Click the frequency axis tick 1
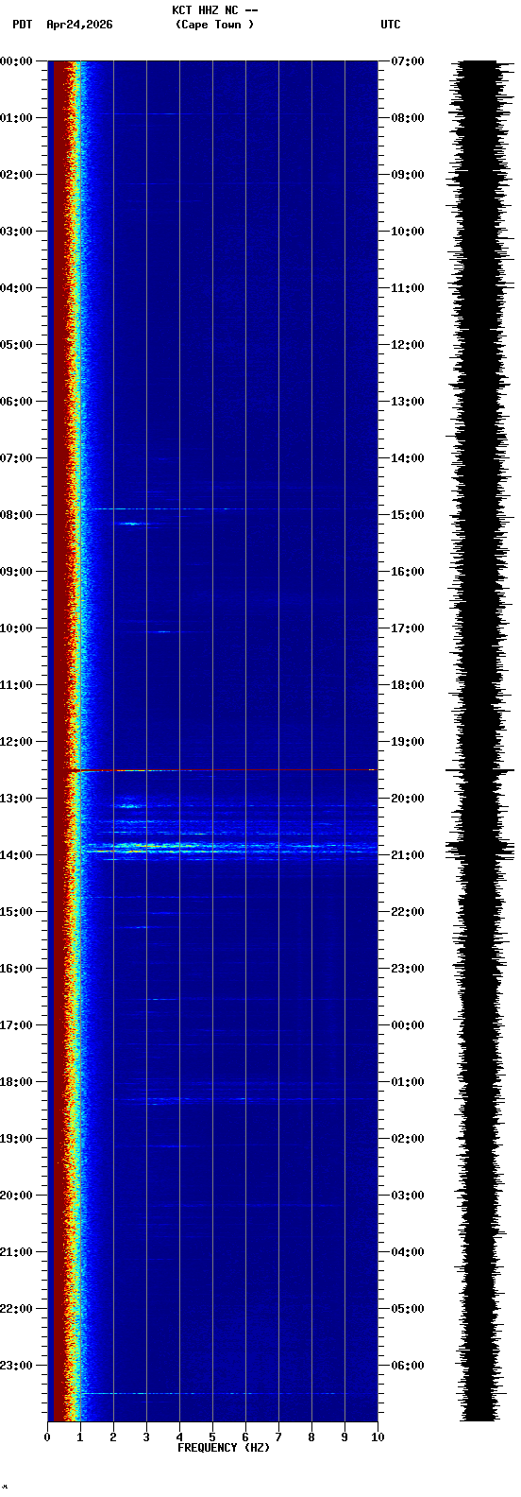The width and height of the screenshot is (521, 1497). click(x=80, y=1437)
